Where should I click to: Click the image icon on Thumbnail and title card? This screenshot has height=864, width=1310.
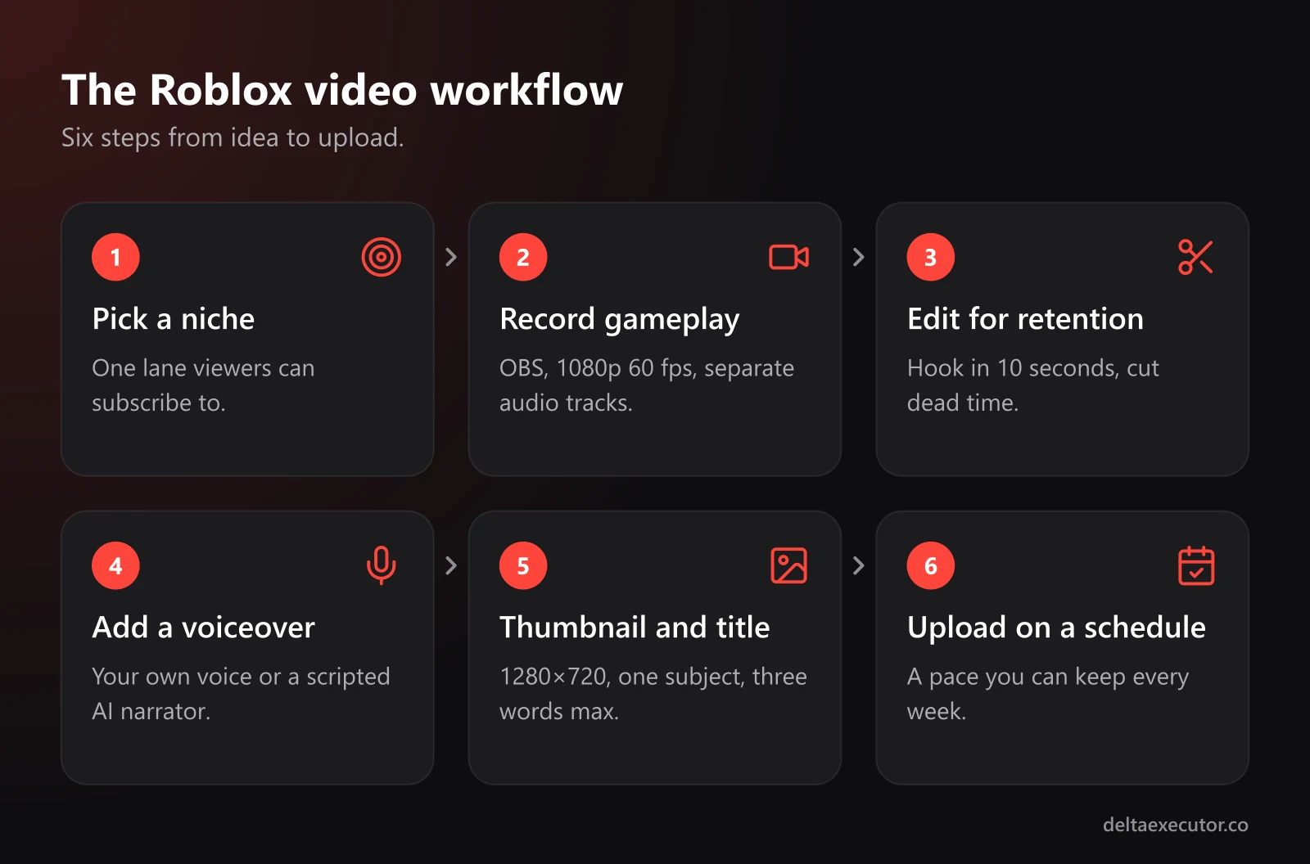[x=789, y=565]
